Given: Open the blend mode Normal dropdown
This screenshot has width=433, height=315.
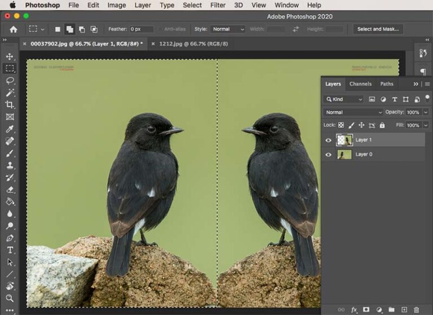Looking at the screenshot, I should pos(354,112).
